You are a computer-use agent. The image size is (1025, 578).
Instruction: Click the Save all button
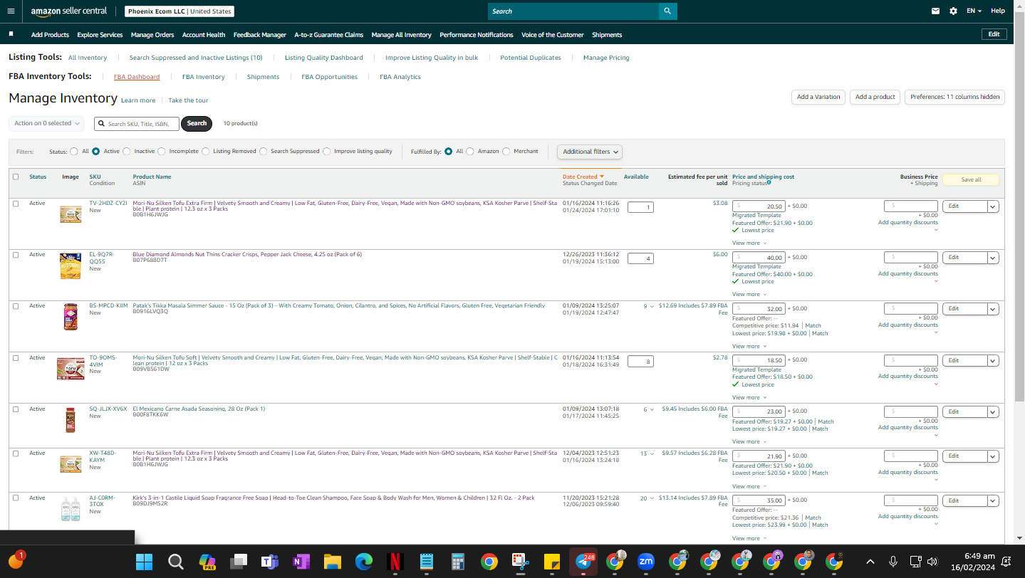971,180
